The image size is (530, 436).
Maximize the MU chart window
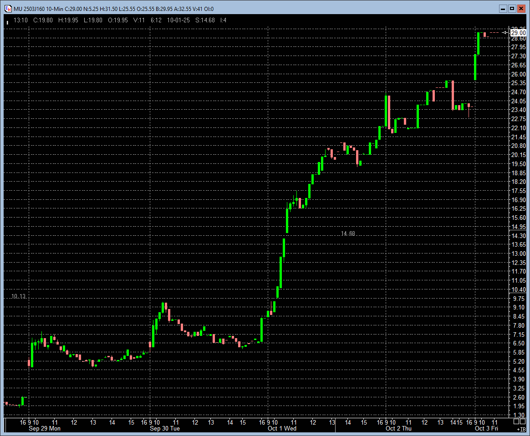[x=512, y=9]
